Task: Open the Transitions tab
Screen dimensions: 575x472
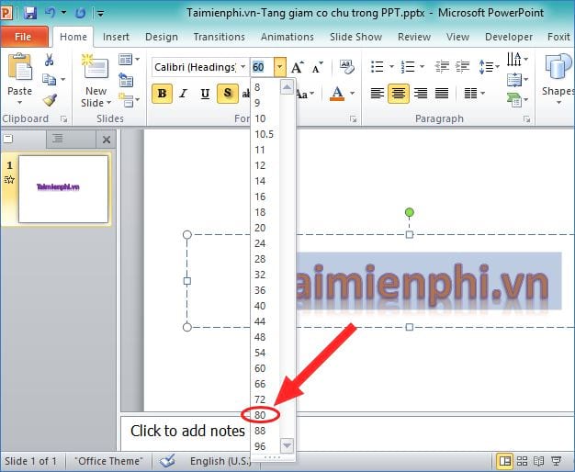Action: [x=219, y=37]
